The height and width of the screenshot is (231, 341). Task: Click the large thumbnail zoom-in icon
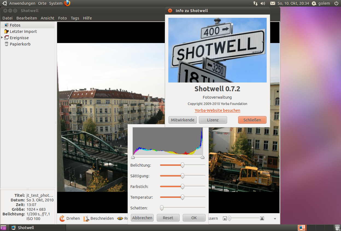(262, 218)
